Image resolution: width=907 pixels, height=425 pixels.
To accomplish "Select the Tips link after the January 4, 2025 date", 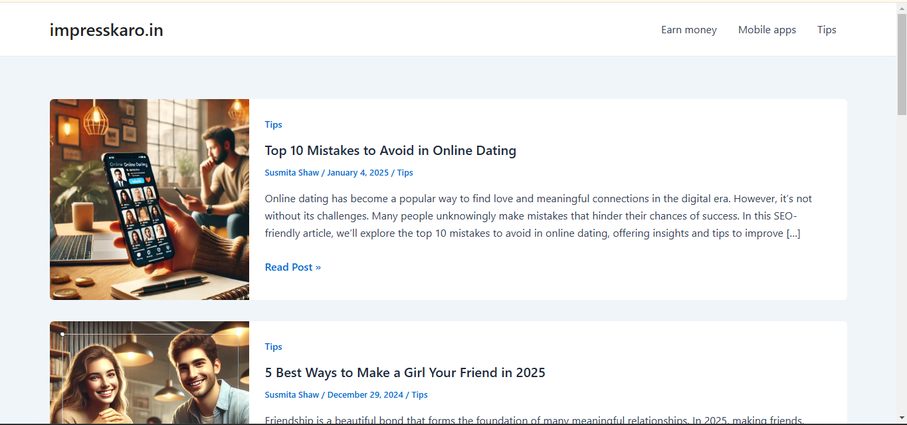I will [x=405, y=172].
